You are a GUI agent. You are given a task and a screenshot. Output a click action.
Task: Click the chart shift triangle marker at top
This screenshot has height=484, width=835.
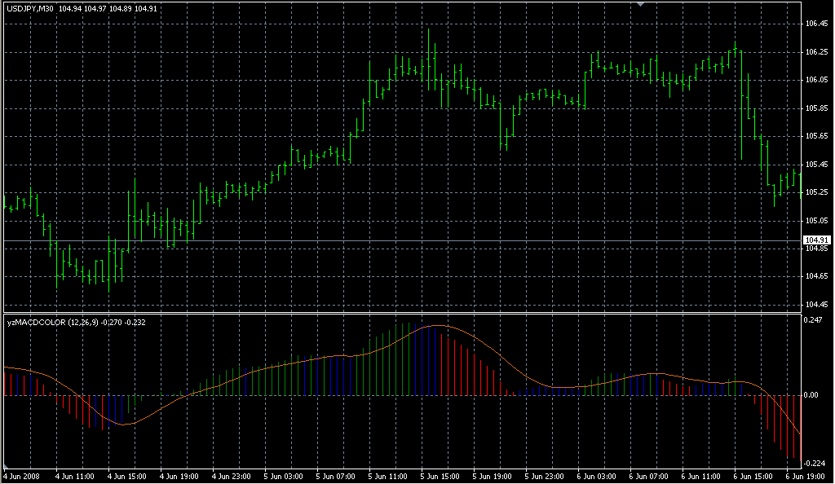pyautogui.click(x=641, y=5)
